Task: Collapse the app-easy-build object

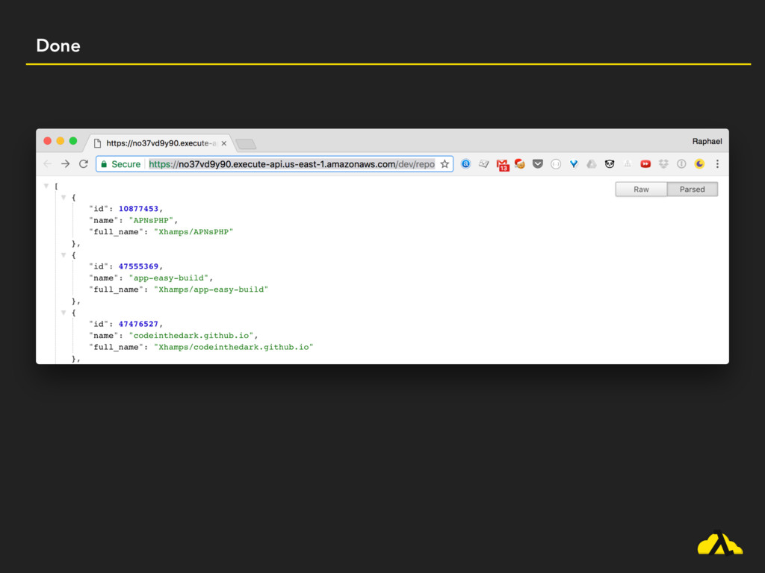Action: tap(64, 255)
